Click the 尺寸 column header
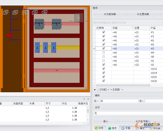This screenshot has width=163, height=131. (53, 104)
